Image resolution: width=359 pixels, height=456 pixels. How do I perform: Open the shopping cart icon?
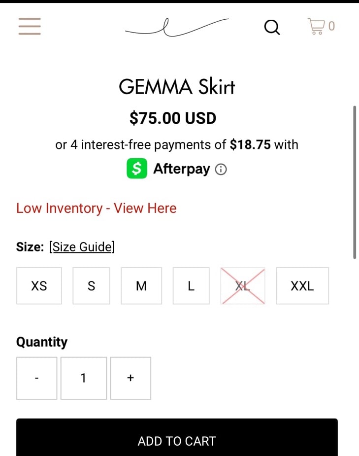316,27
